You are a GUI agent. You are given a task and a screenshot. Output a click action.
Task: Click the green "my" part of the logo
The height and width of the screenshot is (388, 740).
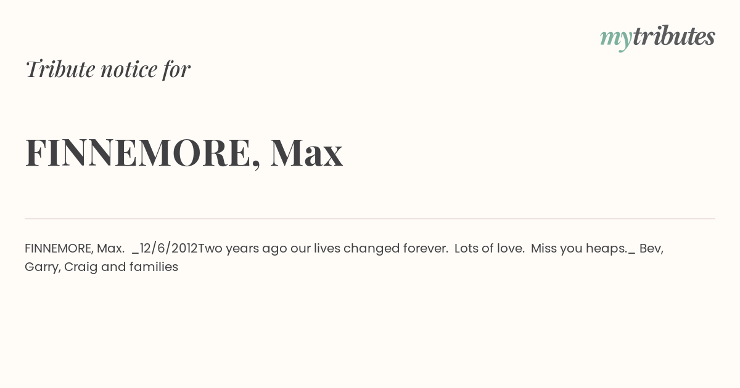(x=615, y=39)
